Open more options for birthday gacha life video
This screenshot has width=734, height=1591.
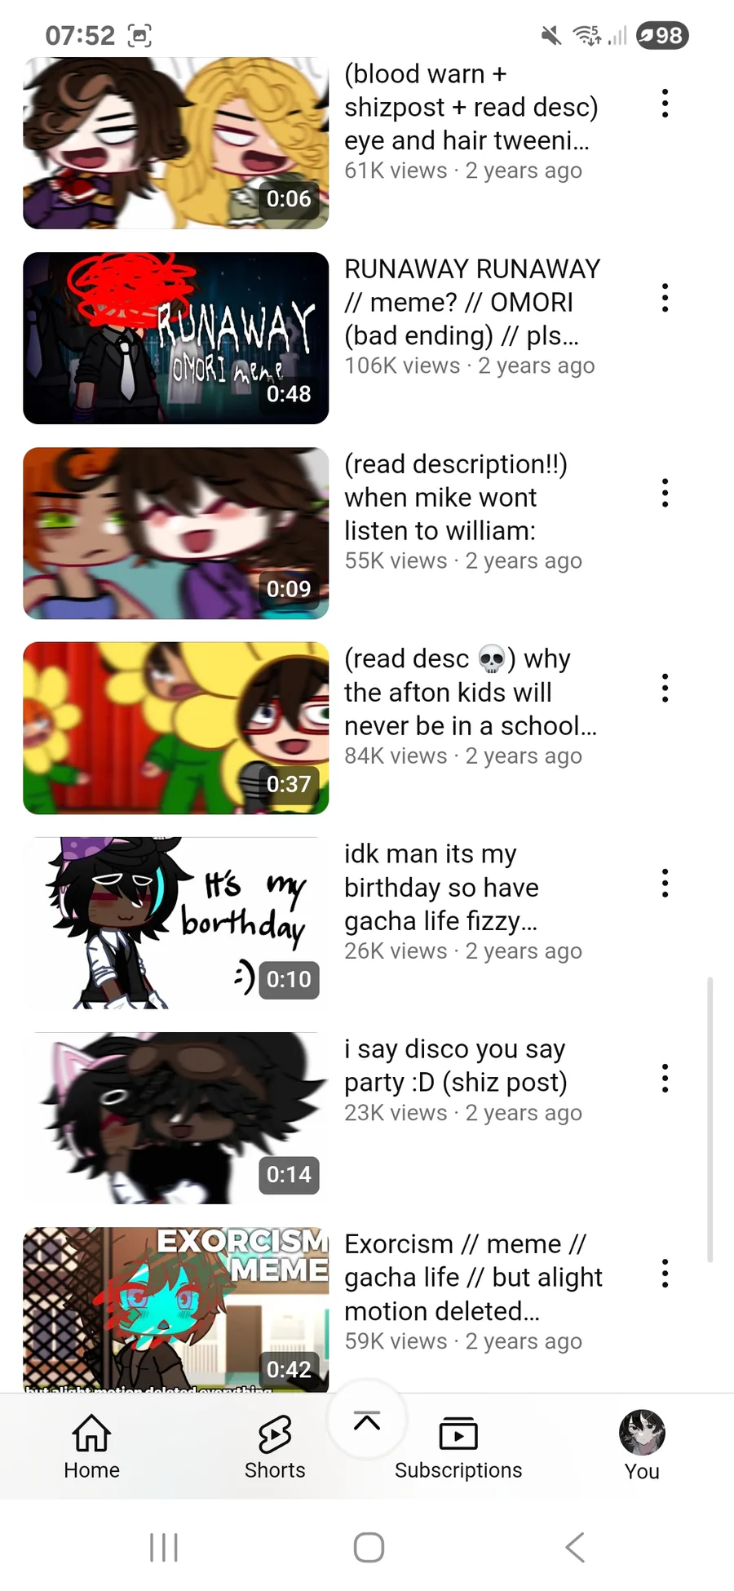click(x=665, y=883)
